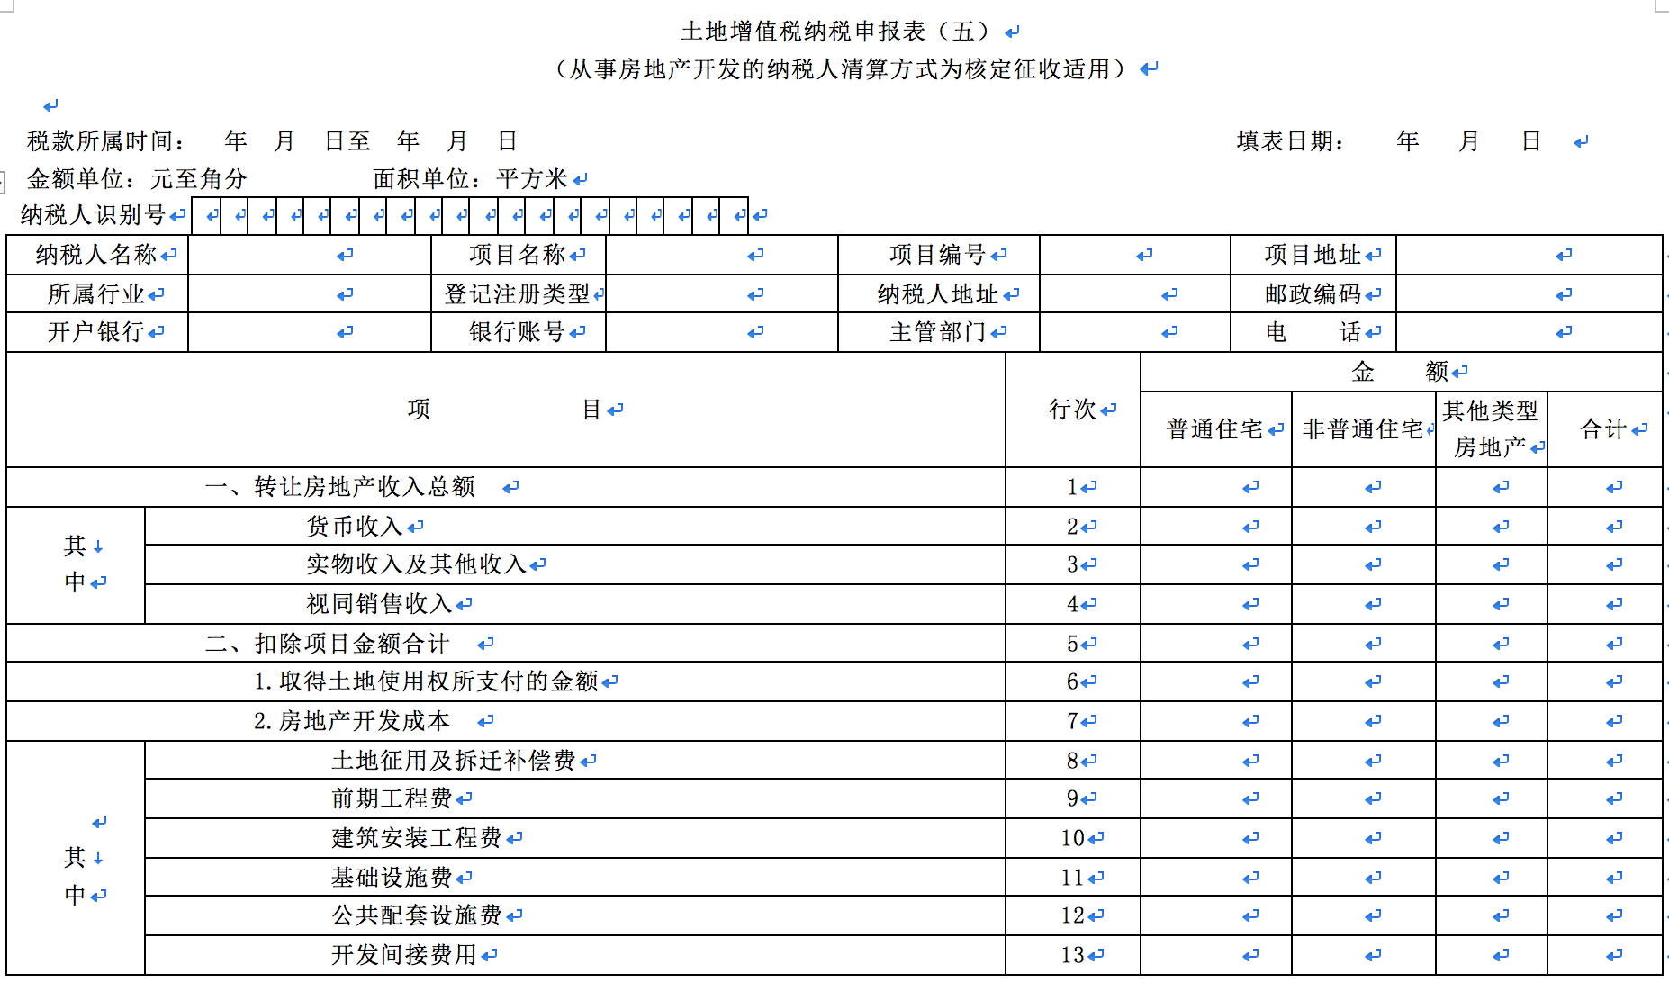The width and height of the screenshot is (1669, 983).
Task: Click the 非普通住宅 cell in row 7
Action: coord(1364,721)
